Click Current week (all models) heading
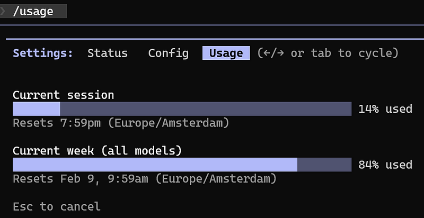Screen dimensions: 424x218 97,151
